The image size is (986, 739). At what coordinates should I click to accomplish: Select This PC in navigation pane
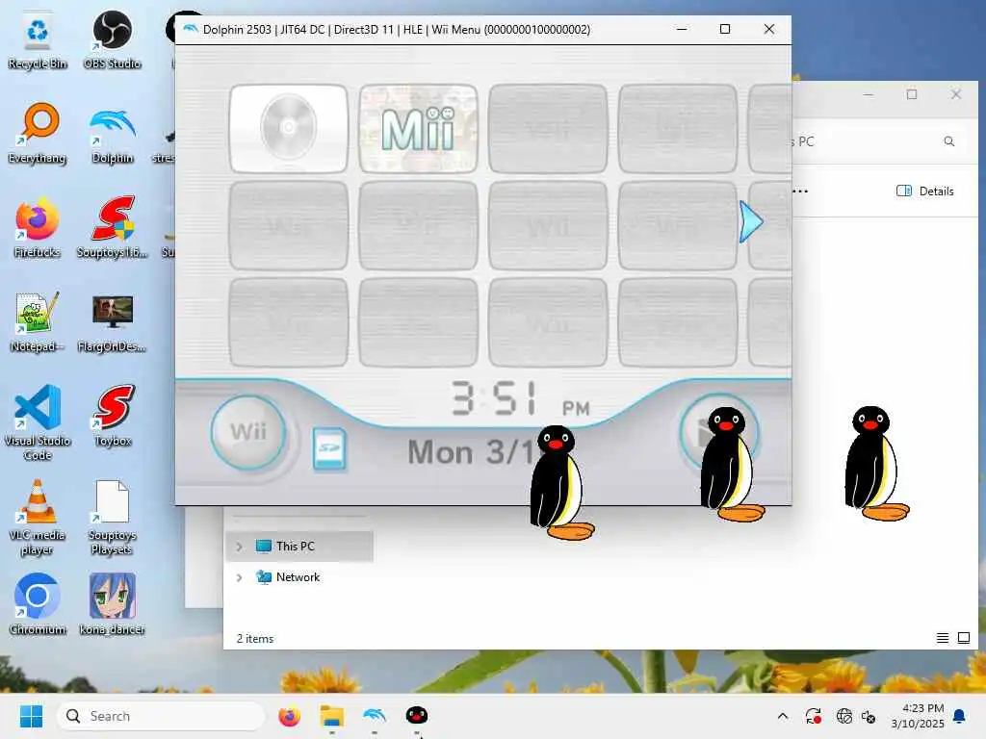[299, 547]
